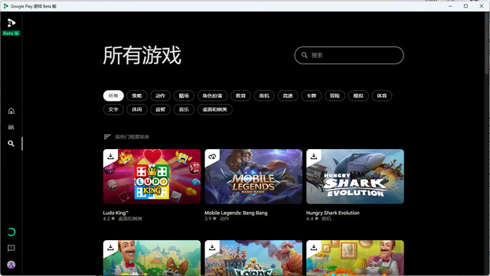Open the user profile avatar
Viewport: 490px width, 276px height.
pos(11,265)
